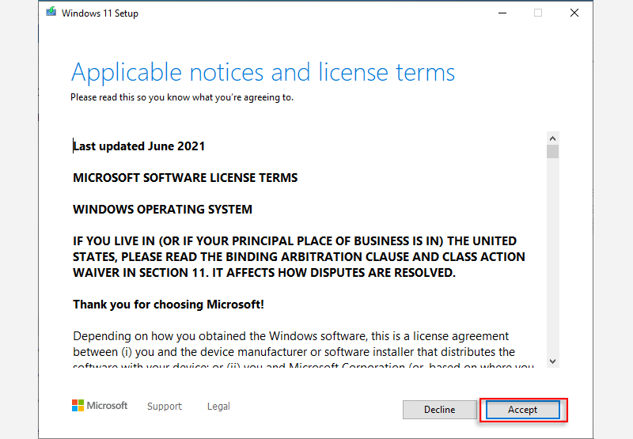Minimize the Windows 11 Setup window
The width and height of the screenshot is (633, 439).
(502, 13)
